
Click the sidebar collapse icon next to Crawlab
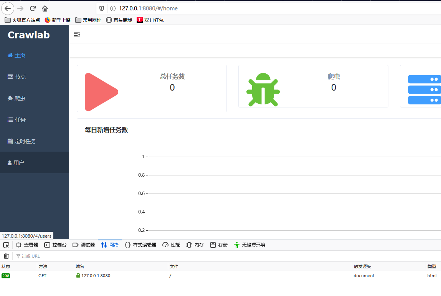(77, 35)
